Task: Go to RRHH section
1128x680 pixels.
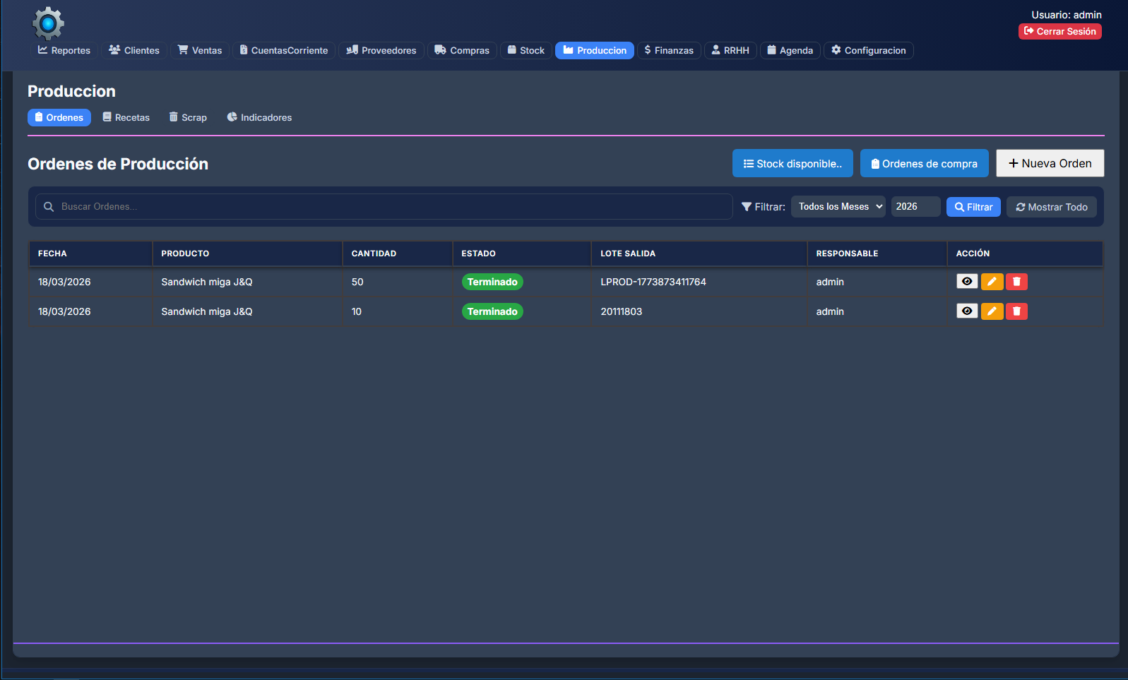Action: (x=730, y=50)
